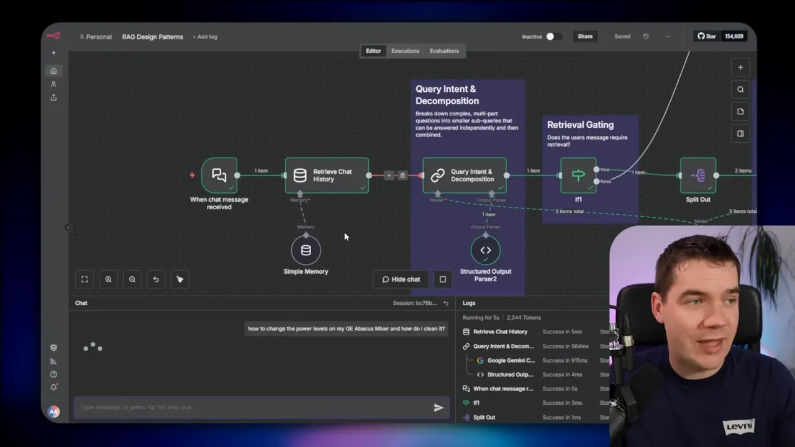Viewport: 795px width, 447px height.
Task: Switch to the Executions tab
Action: pos(405,51)
